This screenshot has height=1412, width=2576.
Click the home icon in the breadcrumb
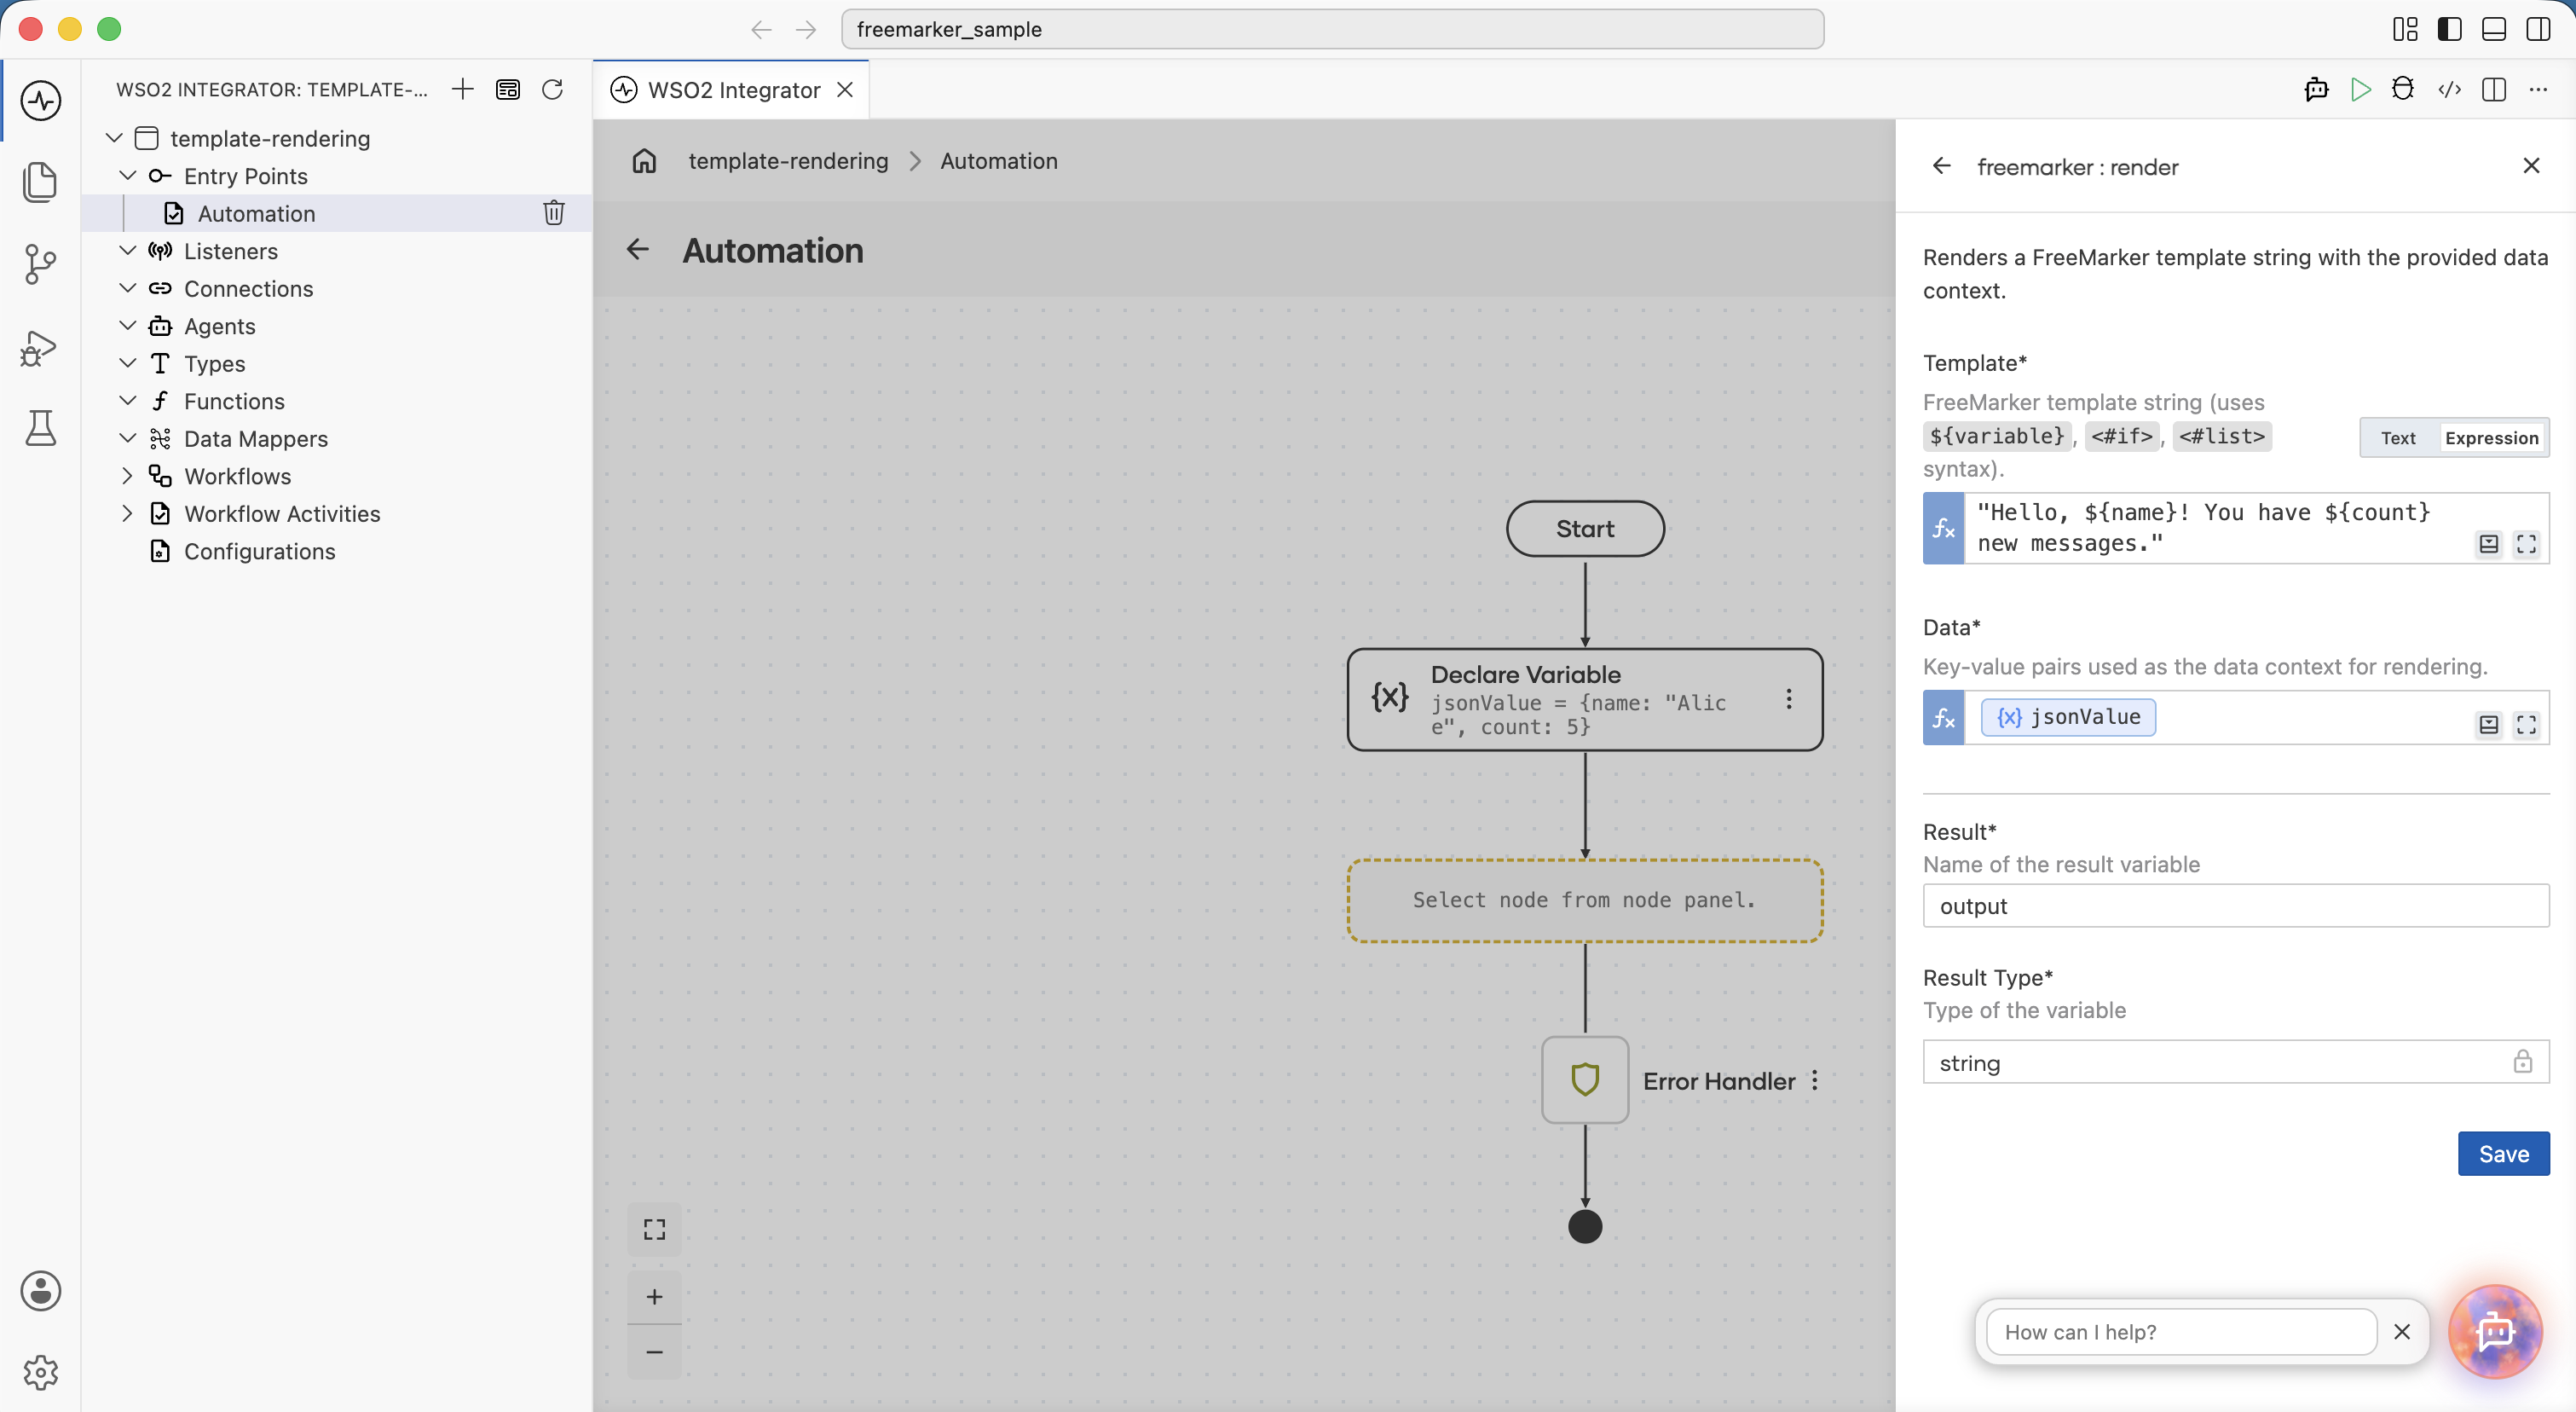(644, 161)
